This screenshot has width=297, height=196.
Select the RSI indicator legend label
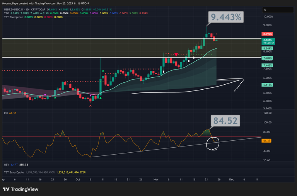(6, 113)
